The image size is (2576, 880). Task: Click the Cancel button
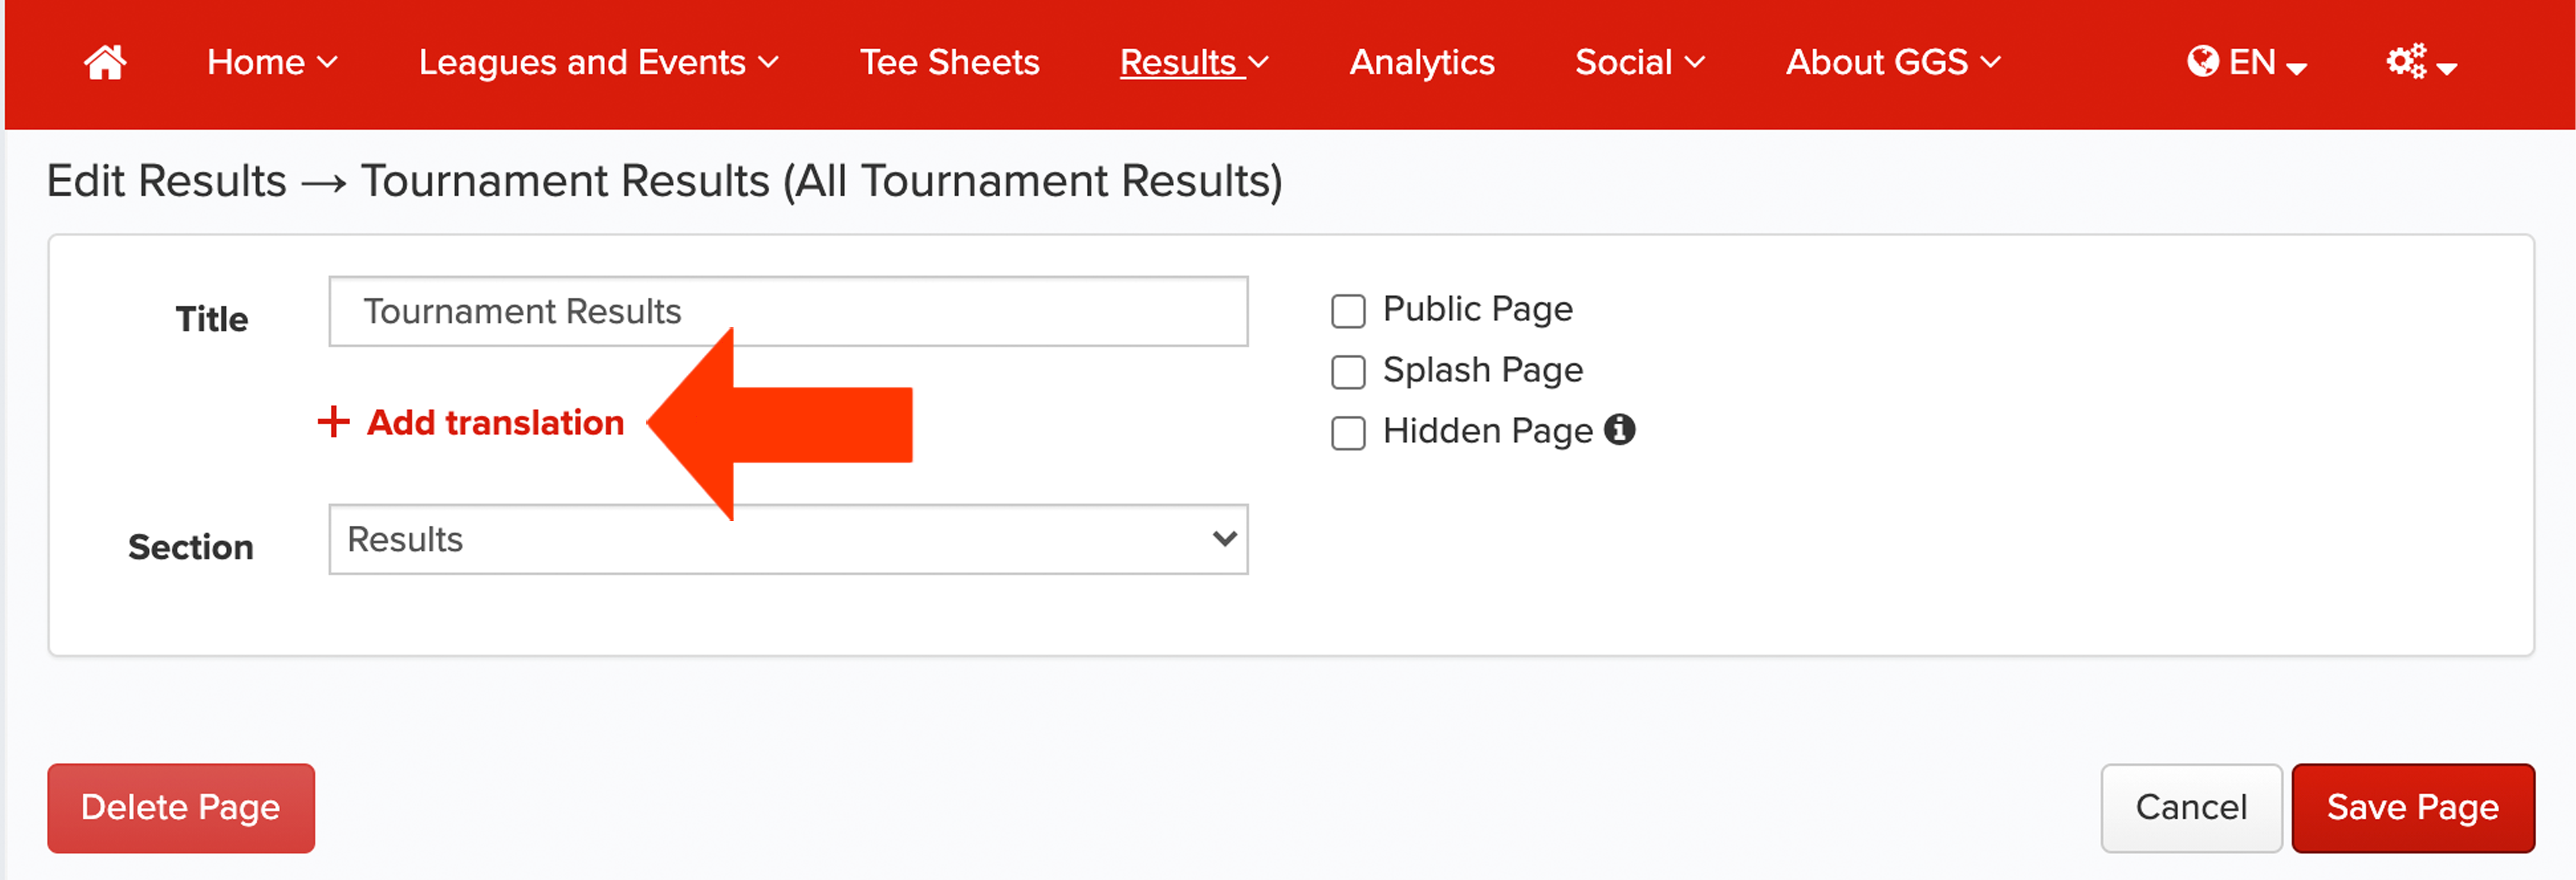pyautogui.click(x=2191, y=807)
